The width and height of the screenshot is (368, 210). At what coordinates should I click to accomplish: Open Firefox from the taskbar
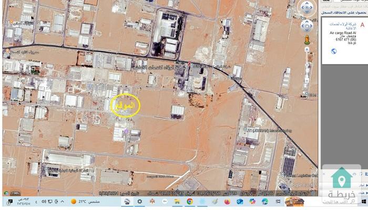click(227, 202)
